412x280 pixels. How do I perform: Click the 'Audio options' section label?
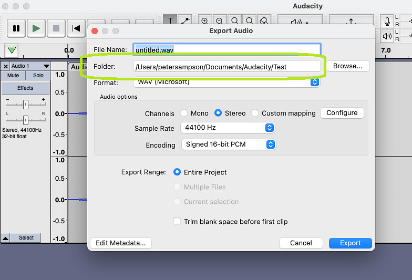(119, 97)
